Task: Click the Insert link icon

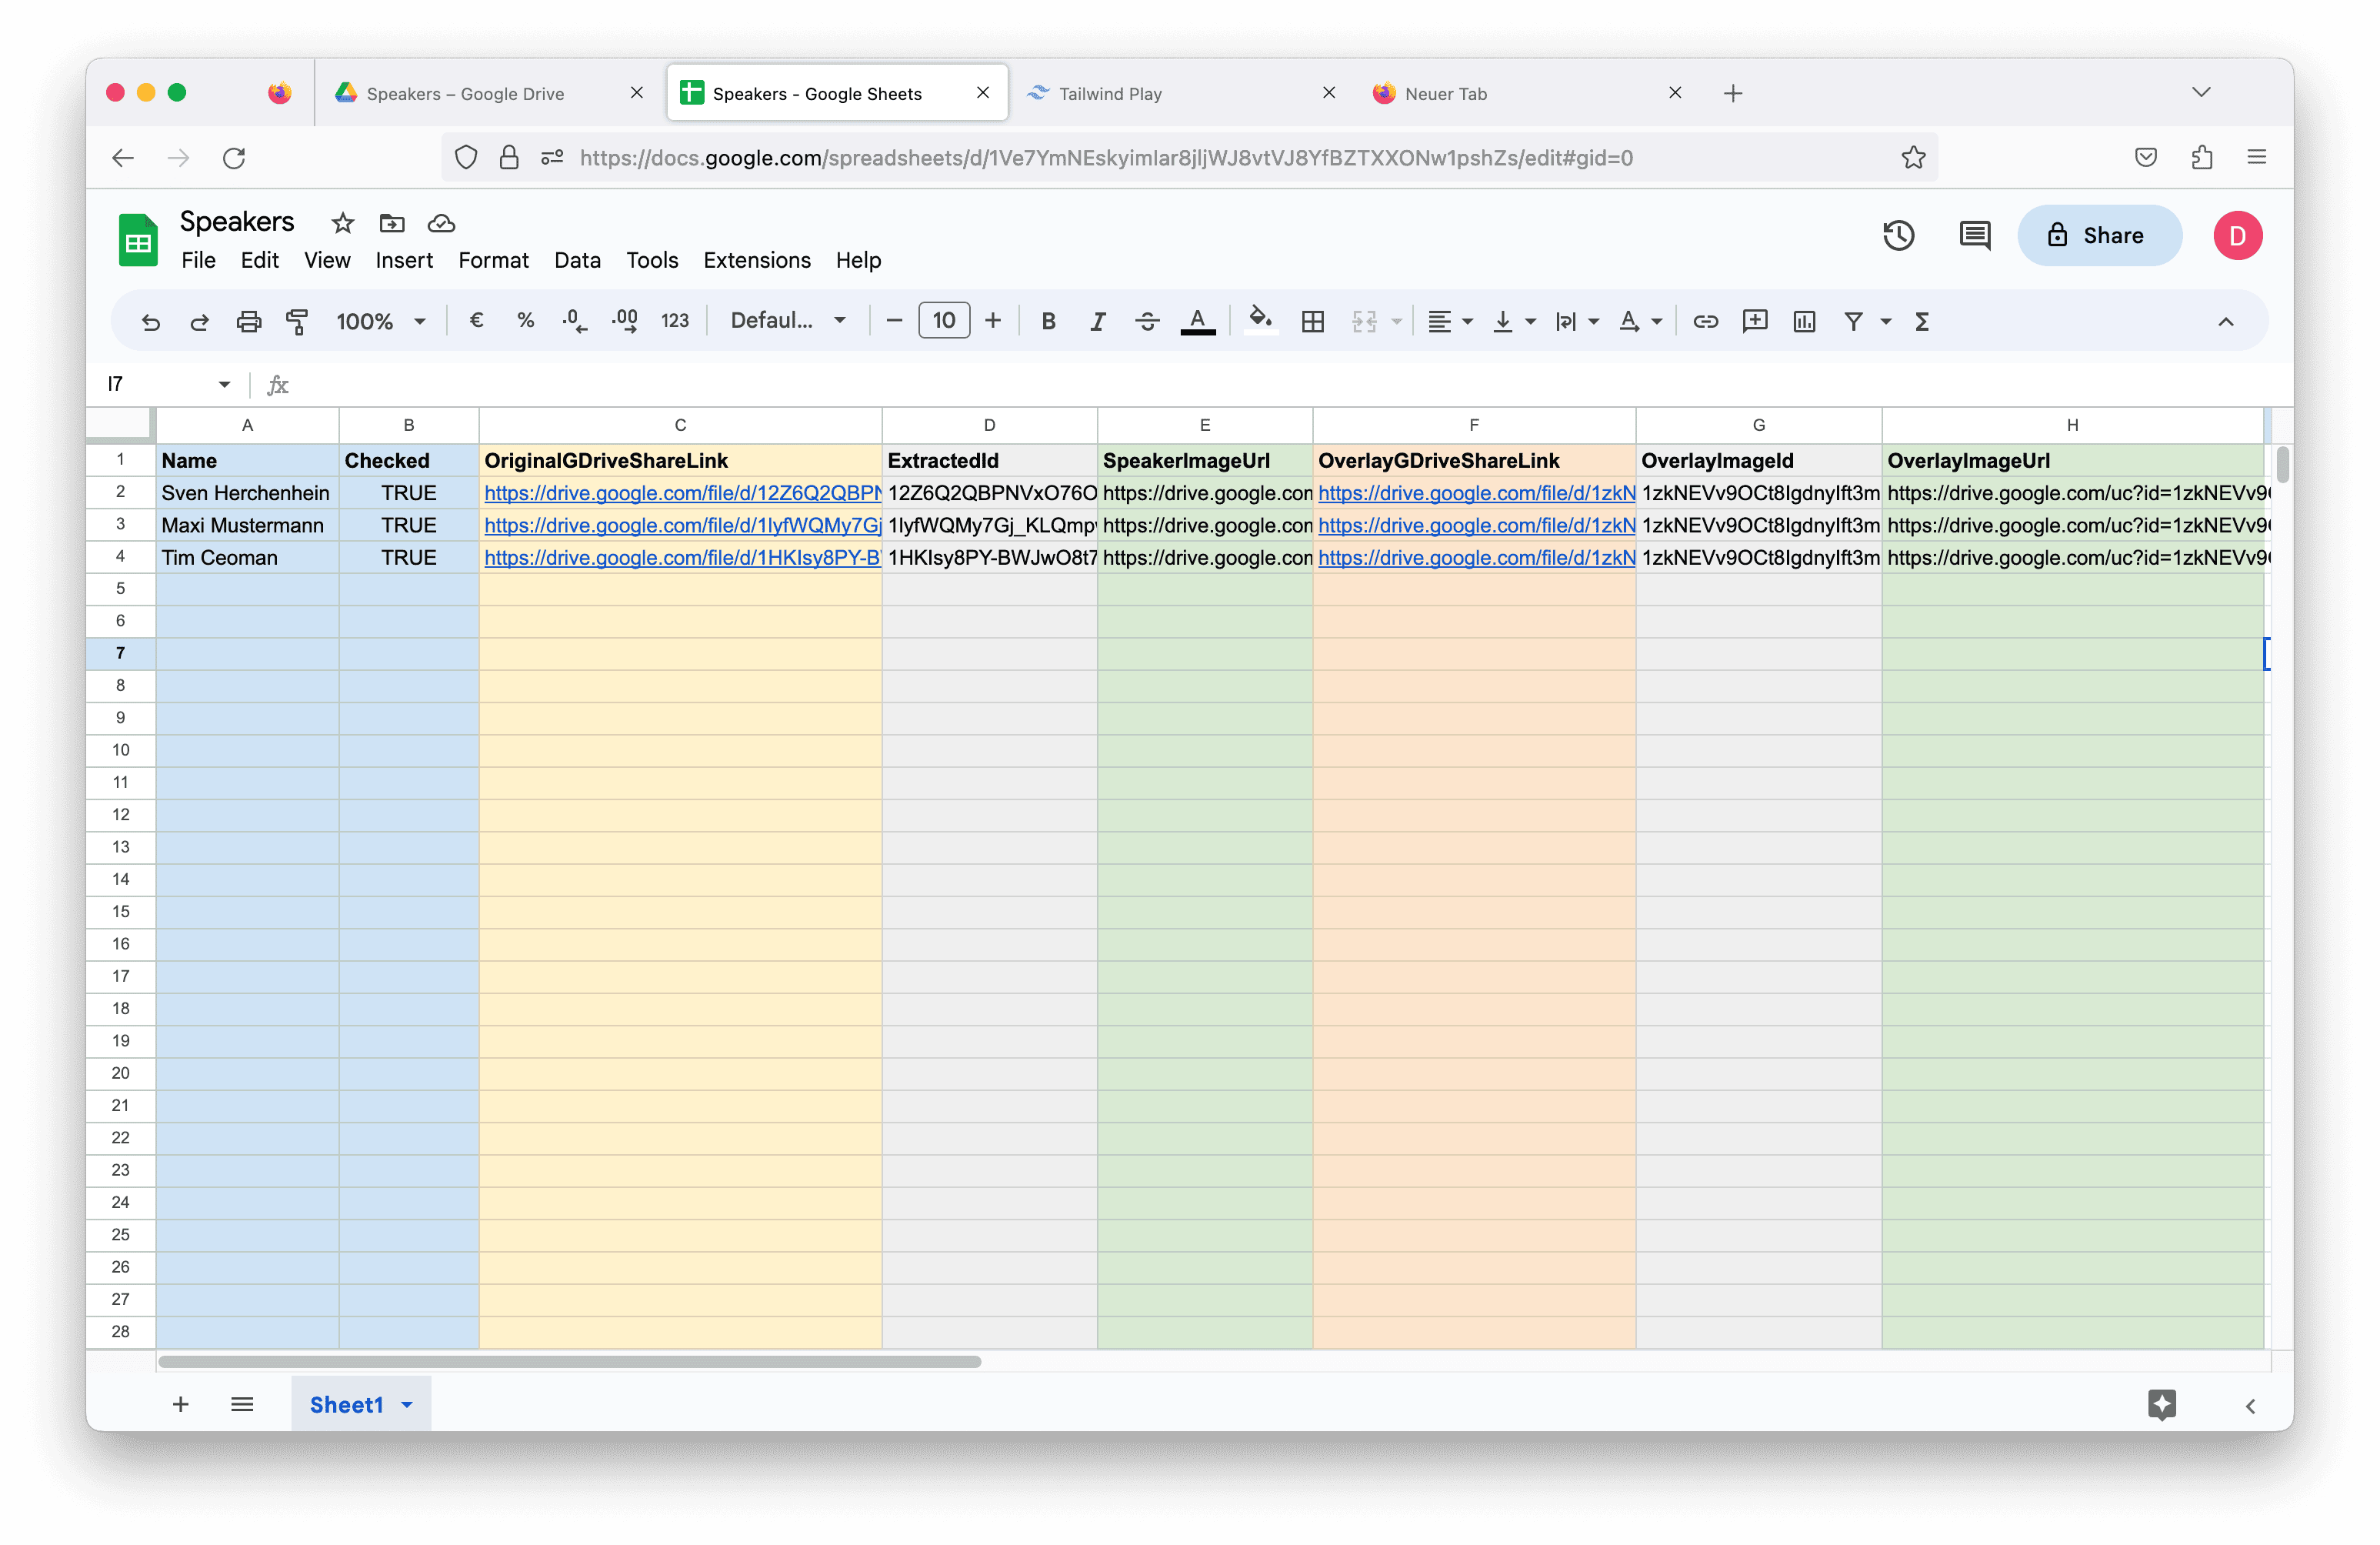Action: click(x=1705, y=321)
